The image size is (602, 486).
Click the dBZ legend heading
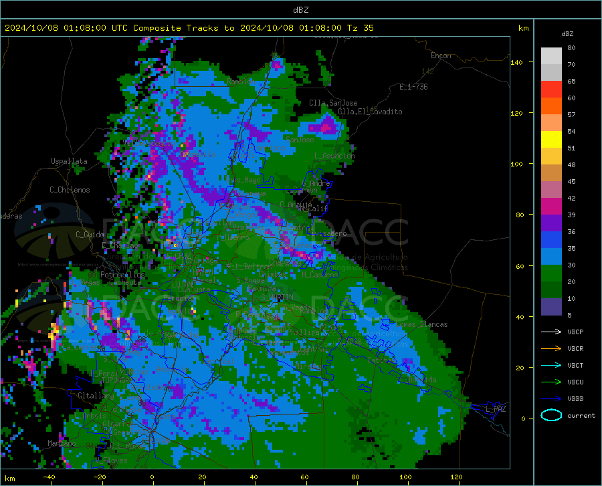pyautogui.click(x=567, y=33)
